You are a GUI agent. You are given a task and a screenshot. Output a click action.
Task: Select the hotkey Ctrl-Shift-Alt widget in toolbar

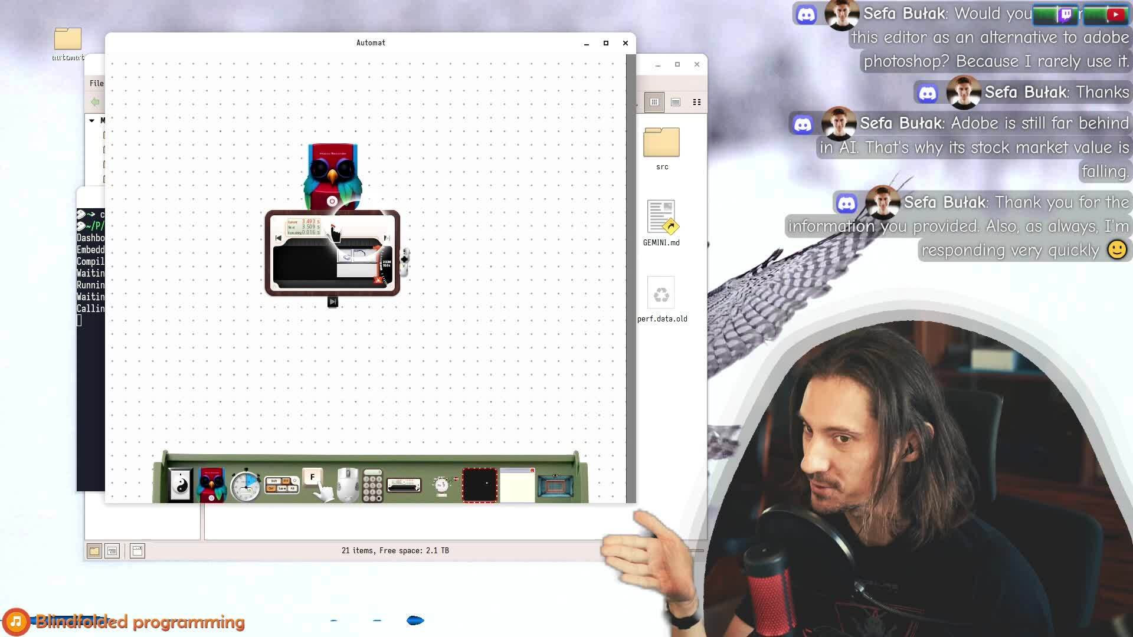281,485
